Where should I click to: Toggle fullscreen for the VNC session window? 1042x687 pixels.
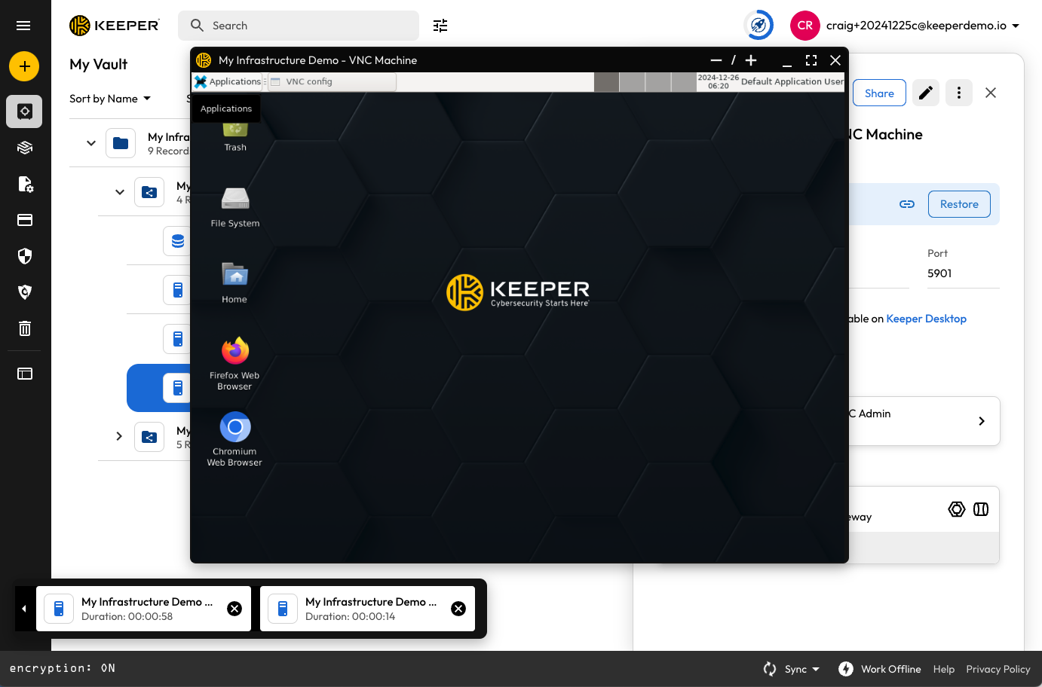pos(811,60)
